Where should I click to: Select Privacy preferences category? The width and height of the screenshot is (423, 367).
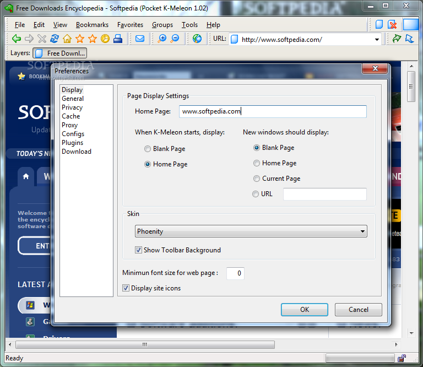[72, 107]
